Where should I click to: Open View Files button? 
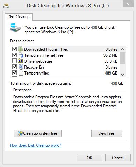click(x=107, y=133)
